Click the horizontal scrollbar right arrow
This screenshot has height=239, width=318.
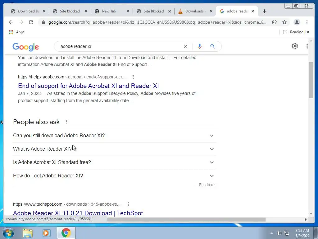tap(306, 219)
